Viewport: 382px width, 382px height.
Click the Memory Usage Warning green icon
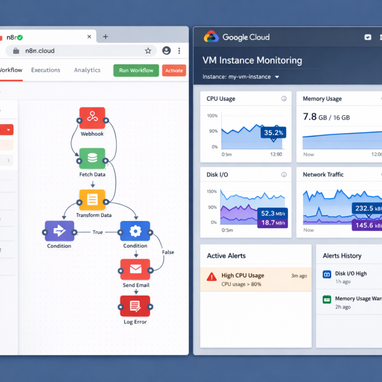click(x=327, y=299)
